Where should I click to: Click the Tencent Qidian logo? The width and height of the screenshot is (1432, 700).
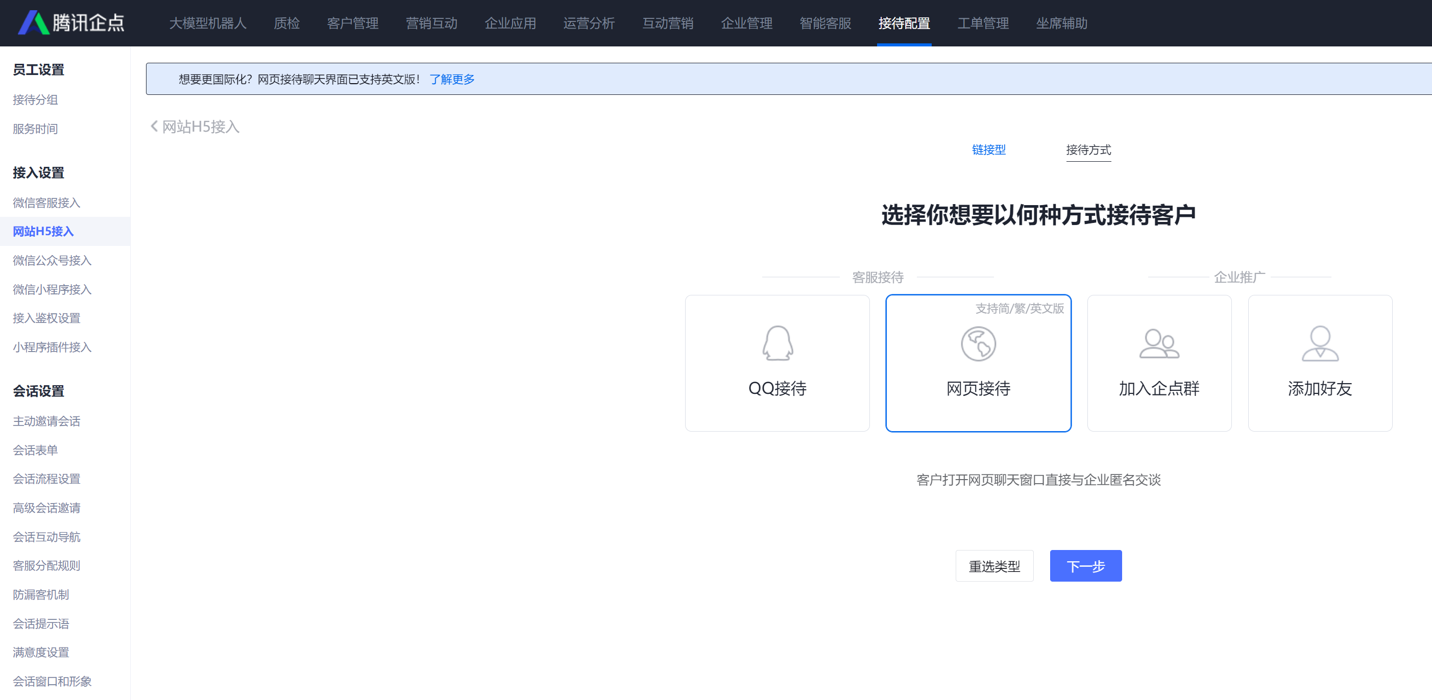[x=70, y=23]
